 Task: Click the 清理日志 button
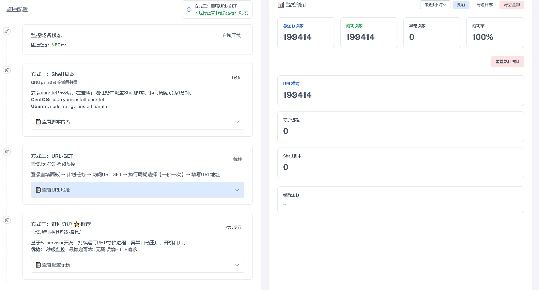click(x=484, y=5)
